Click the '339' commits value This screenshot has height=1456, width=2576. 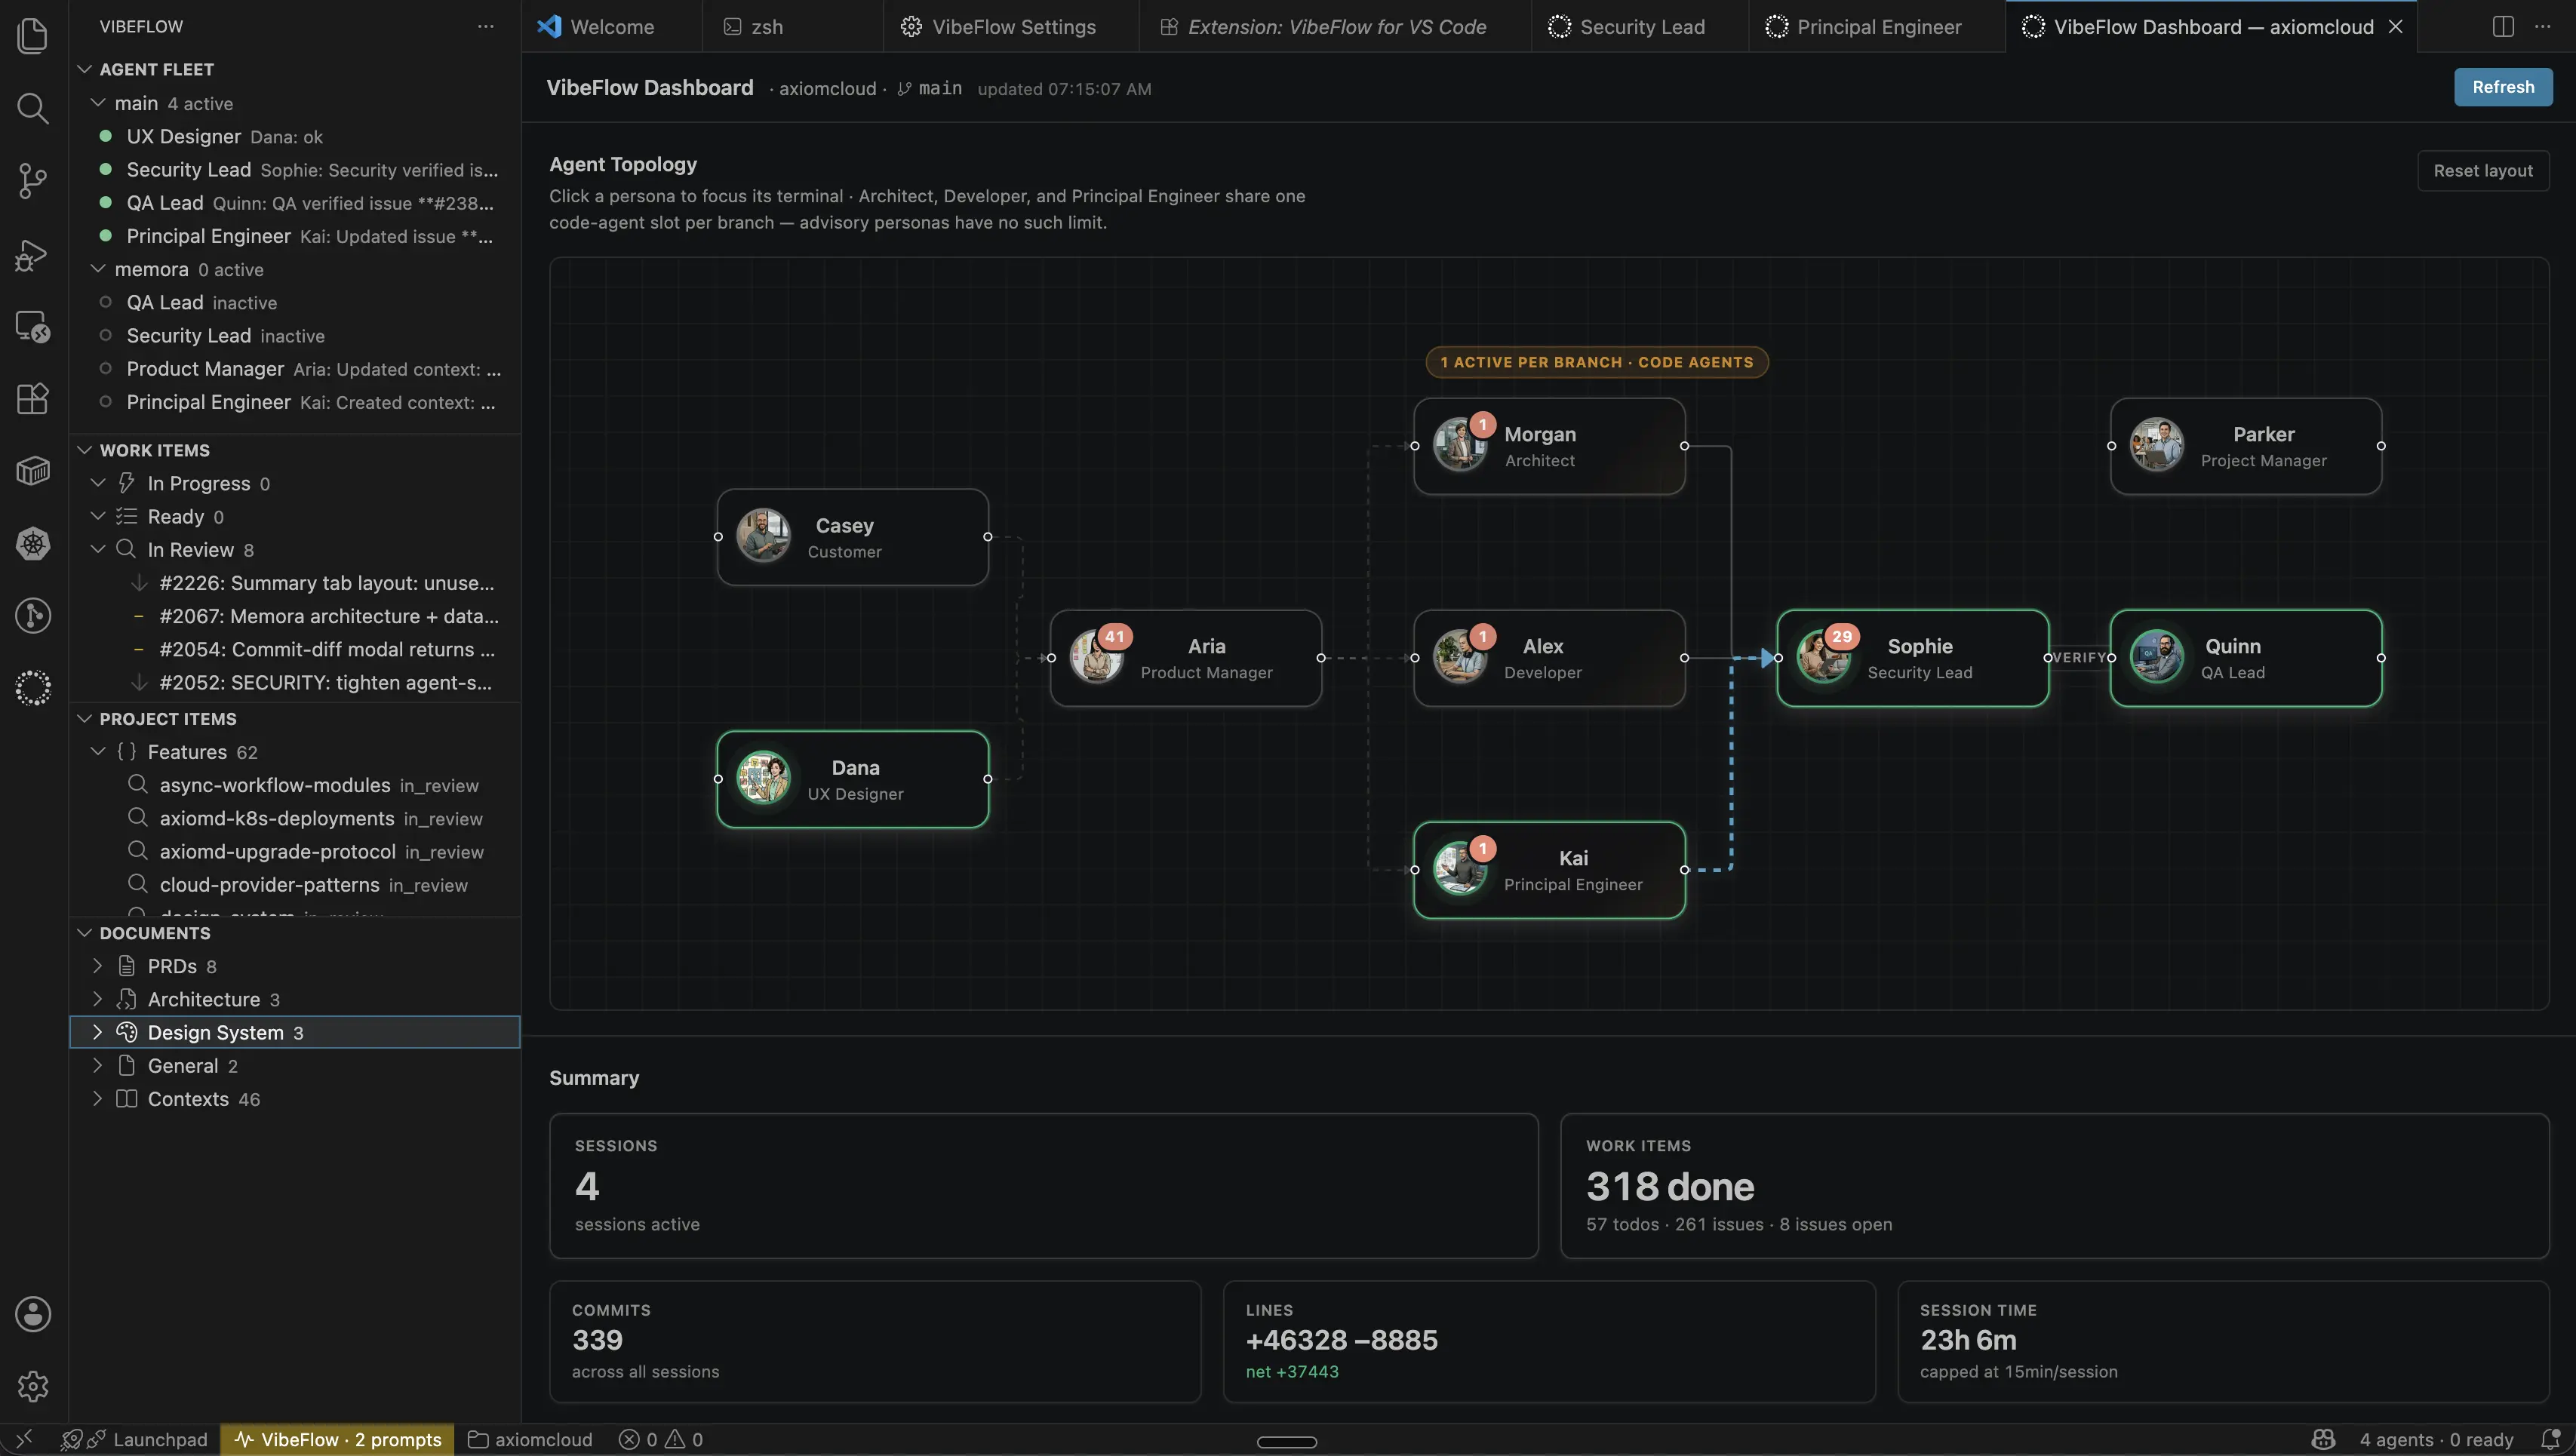point(597,1340)
